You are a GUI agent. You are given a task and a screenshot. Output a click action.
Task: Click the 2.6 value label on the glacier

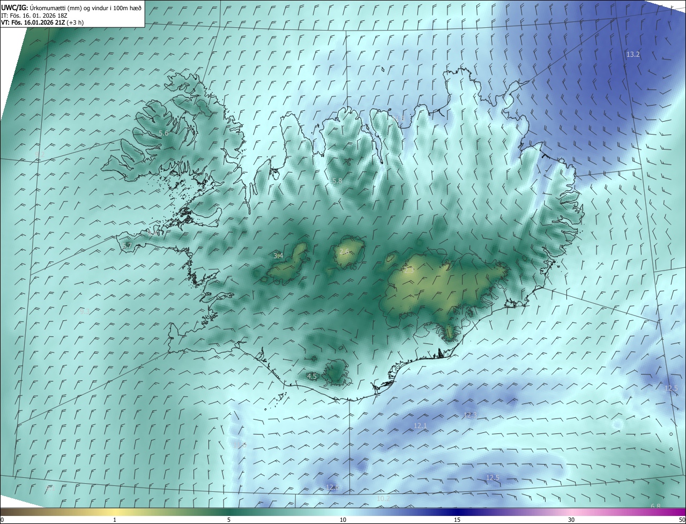344,251
